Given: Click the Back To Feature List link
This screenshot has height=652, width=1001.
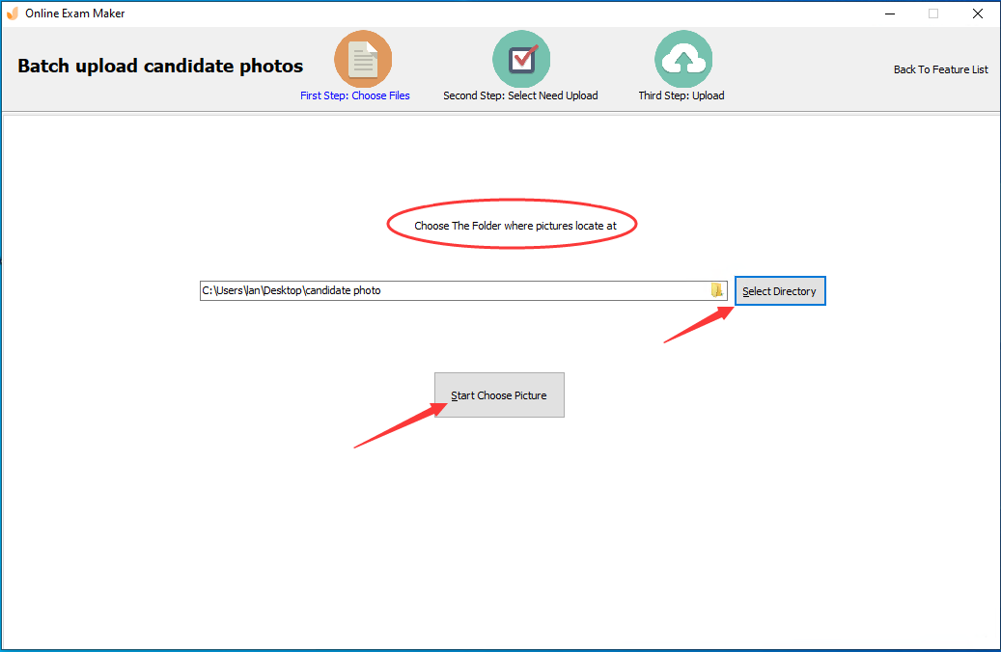Looking at the screenshot, I should tap(940, 69).
